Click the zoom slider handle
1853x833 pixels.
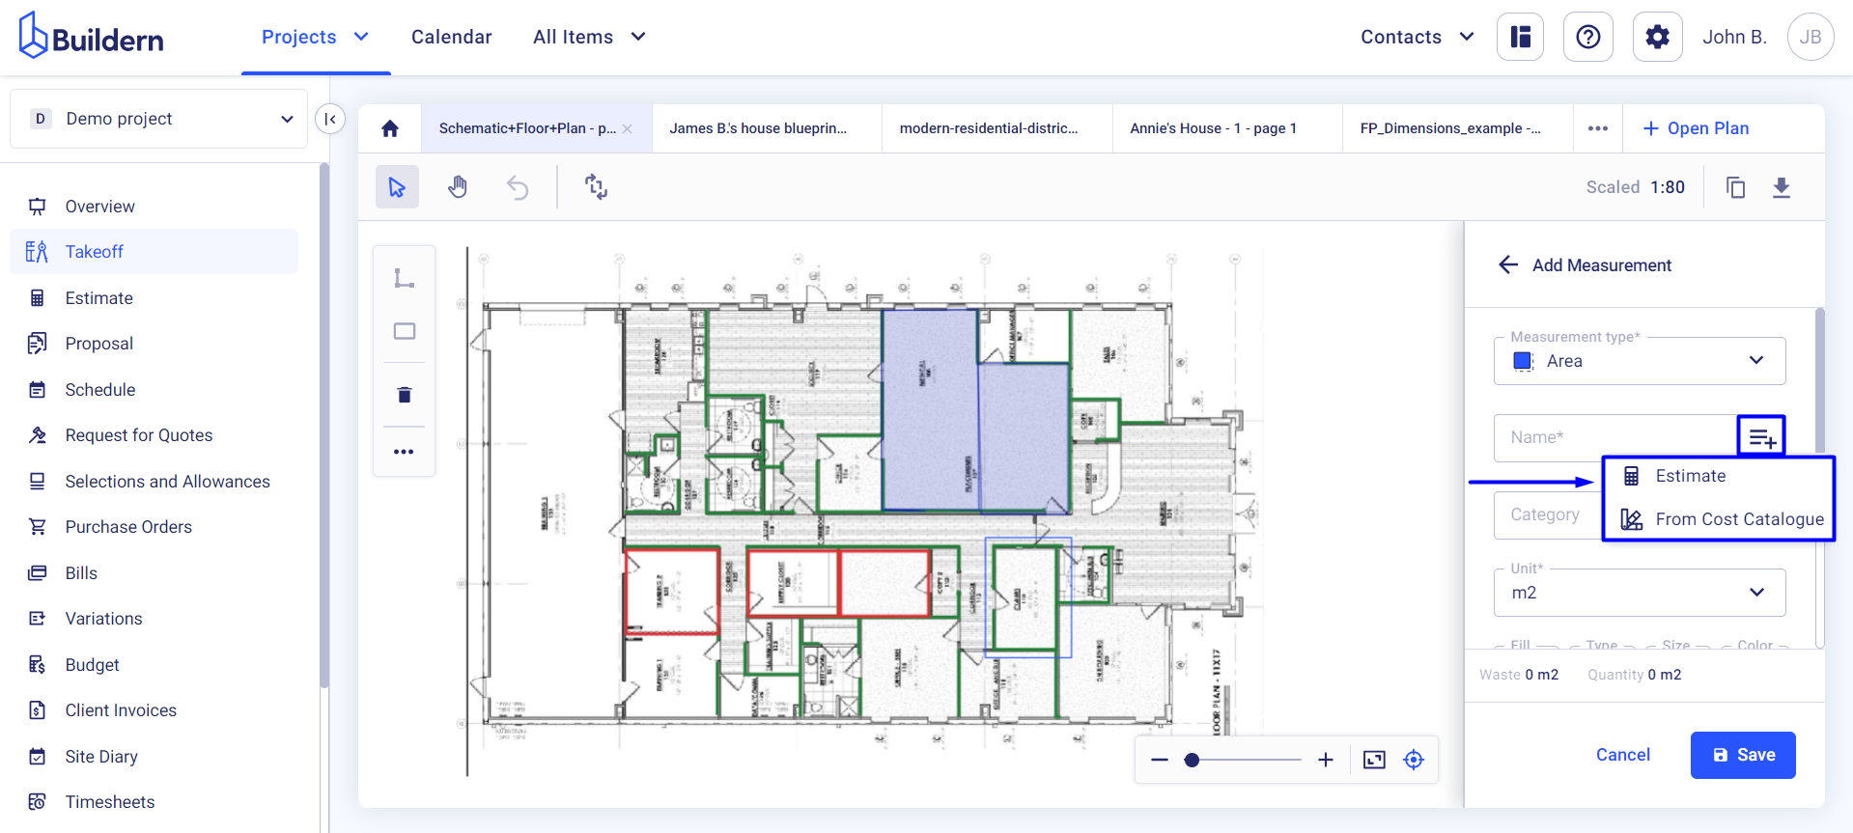click(x=1193, y=761)
